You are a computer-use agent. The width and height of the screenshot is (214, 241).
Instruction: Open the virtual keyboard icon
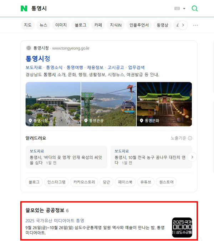(177, 9)
